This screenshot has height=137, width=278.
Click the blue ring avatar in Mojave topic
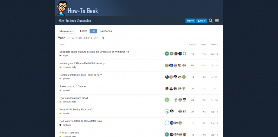(x=184, y=54)
